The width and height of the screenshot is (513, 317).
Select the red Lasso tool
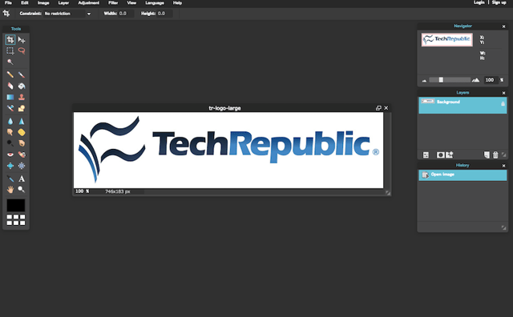(22, 50)
